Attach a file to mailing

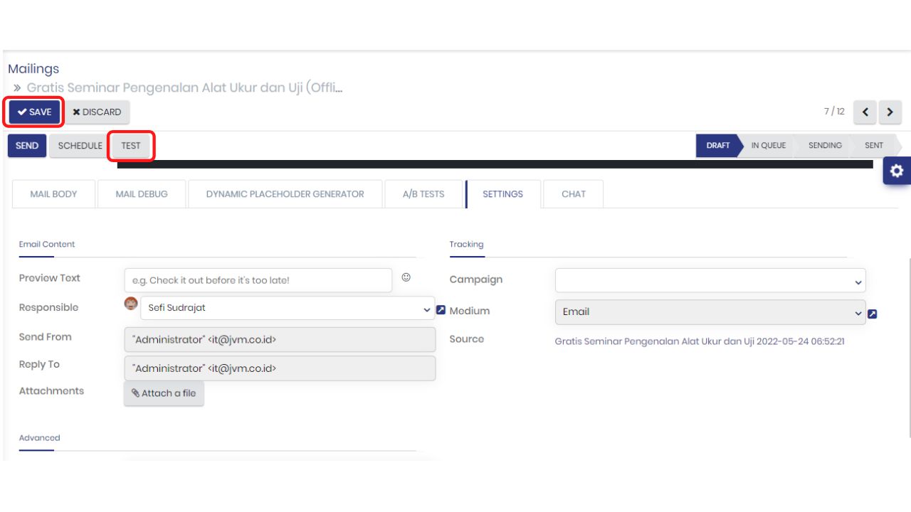click(x=164, y=393)
